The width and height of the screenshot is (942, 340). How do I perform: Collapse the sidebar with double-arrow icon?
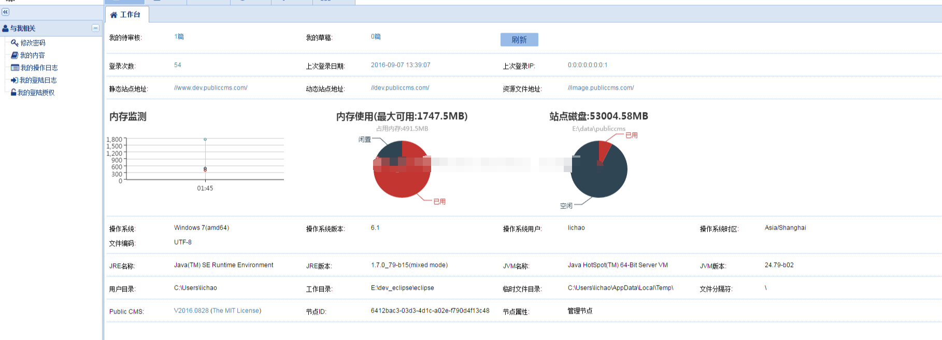pos(5,12)
